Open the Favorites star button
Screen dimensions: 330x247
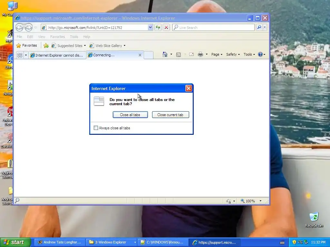pos(27,45)
